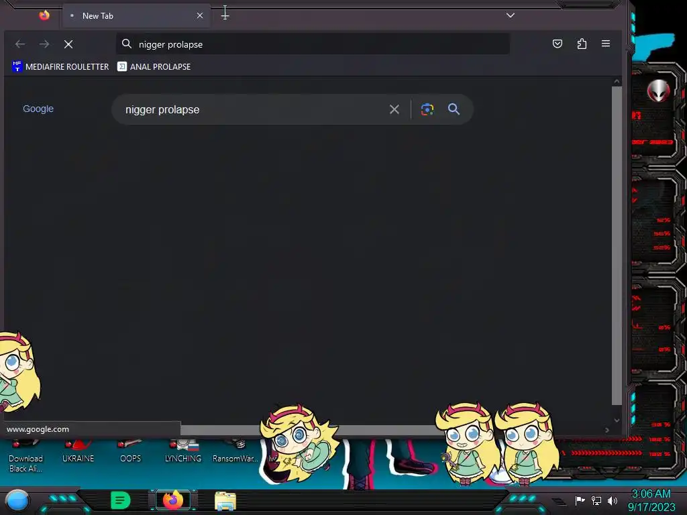Select the New Tab browser tab

[x=136, y=16]
